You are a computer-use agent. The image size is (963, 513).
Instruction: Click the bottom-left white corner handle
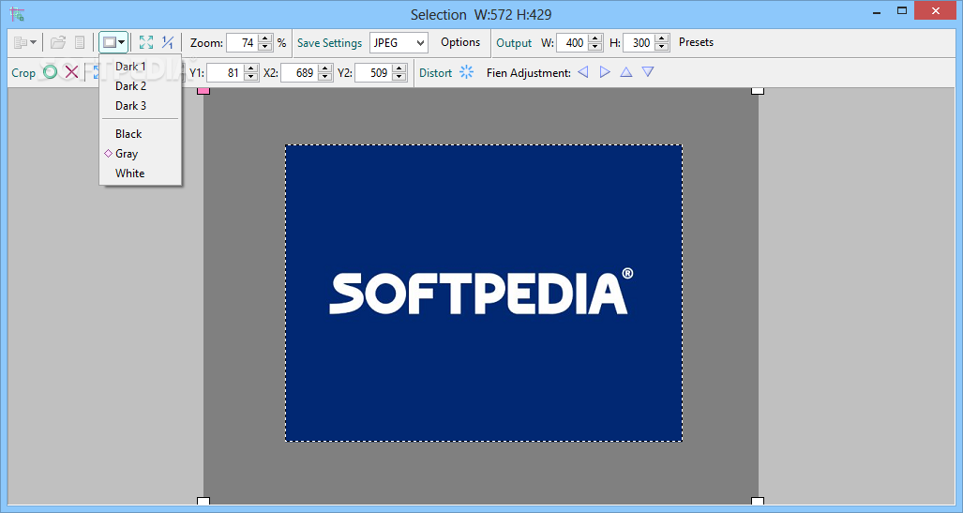203,501
